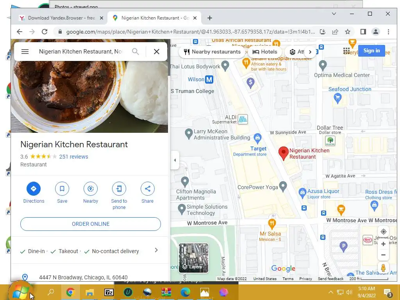Show more category chips arrow

[x=310, y=52]
